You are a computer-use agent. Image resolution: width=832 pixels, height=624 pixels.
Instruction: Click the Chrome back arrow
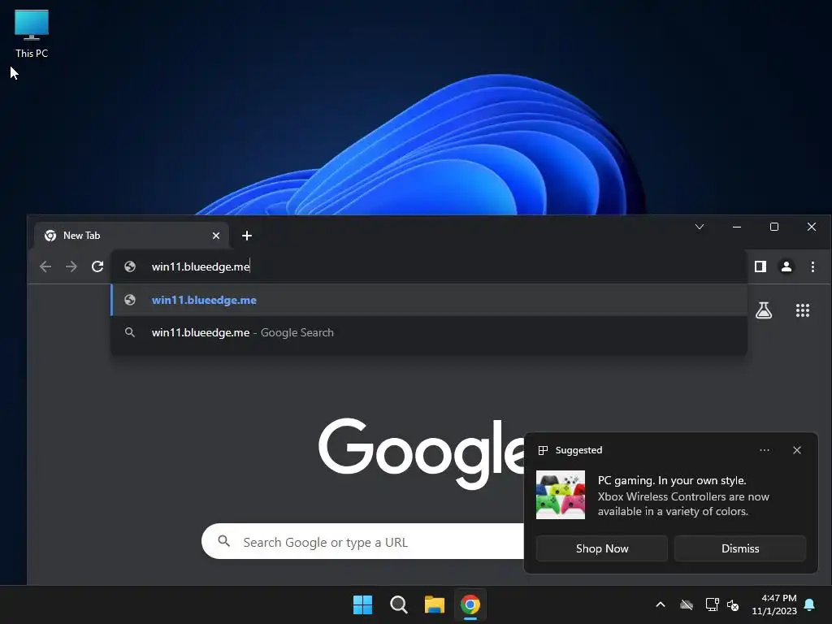(45, 266)
